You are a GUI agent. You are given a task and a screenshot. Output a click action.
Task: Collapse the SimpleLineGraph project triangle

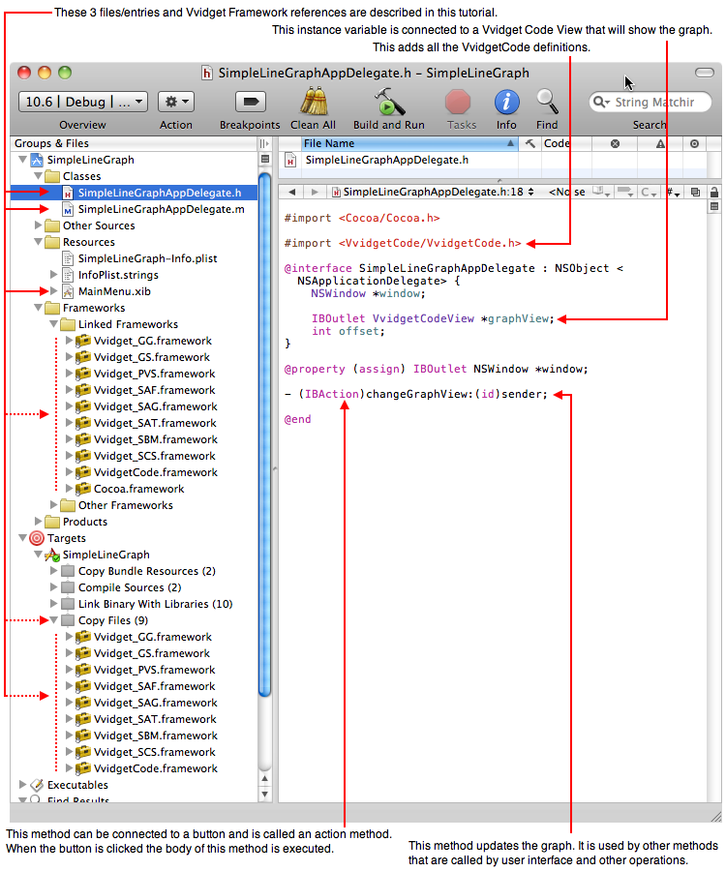coord(23,160)
